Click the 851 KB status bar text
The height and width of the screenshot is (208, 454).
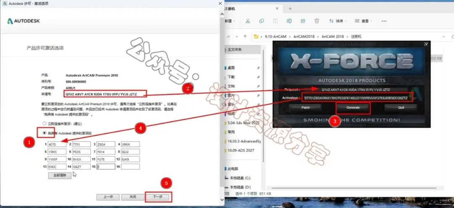click(265, 194)
